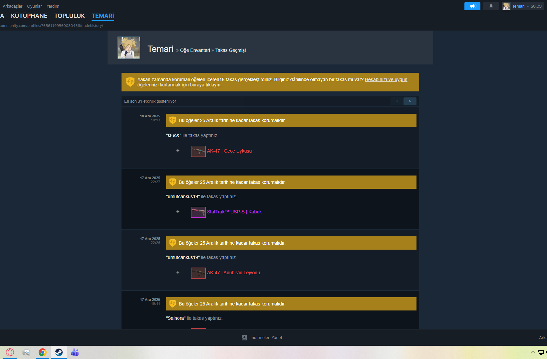Viewport: 547px width, 359px height.
Task: Click the Temari account avatar in header
Action: tap(506, 6)
